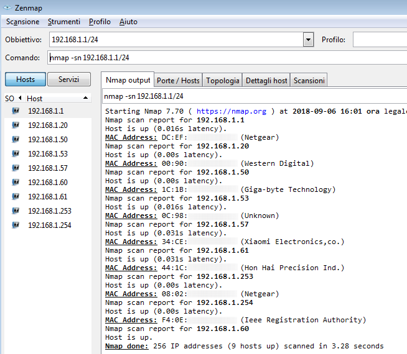Click the OS icon beside host 192.168.1.57
The image size is (407, 354).
tap(16, 168)
